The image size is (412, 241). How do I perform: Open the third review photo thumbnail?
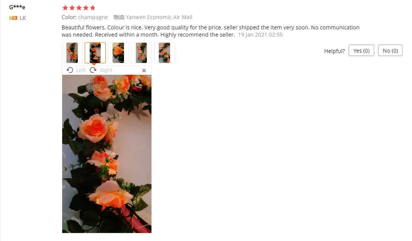(x=118, y=53)
